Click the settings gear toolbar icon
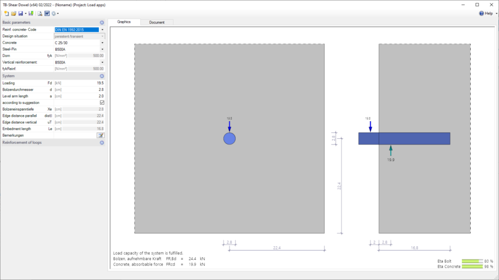 pyautogui.click(x=54, y=13)
